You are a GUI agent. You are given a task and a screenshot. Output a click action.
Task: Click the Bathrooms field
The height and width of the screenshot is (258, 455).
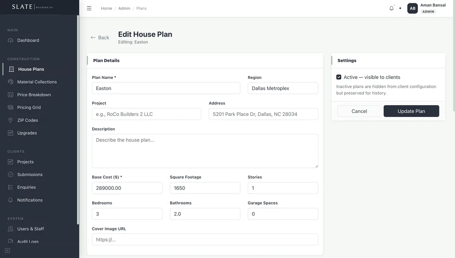[205, 214]
